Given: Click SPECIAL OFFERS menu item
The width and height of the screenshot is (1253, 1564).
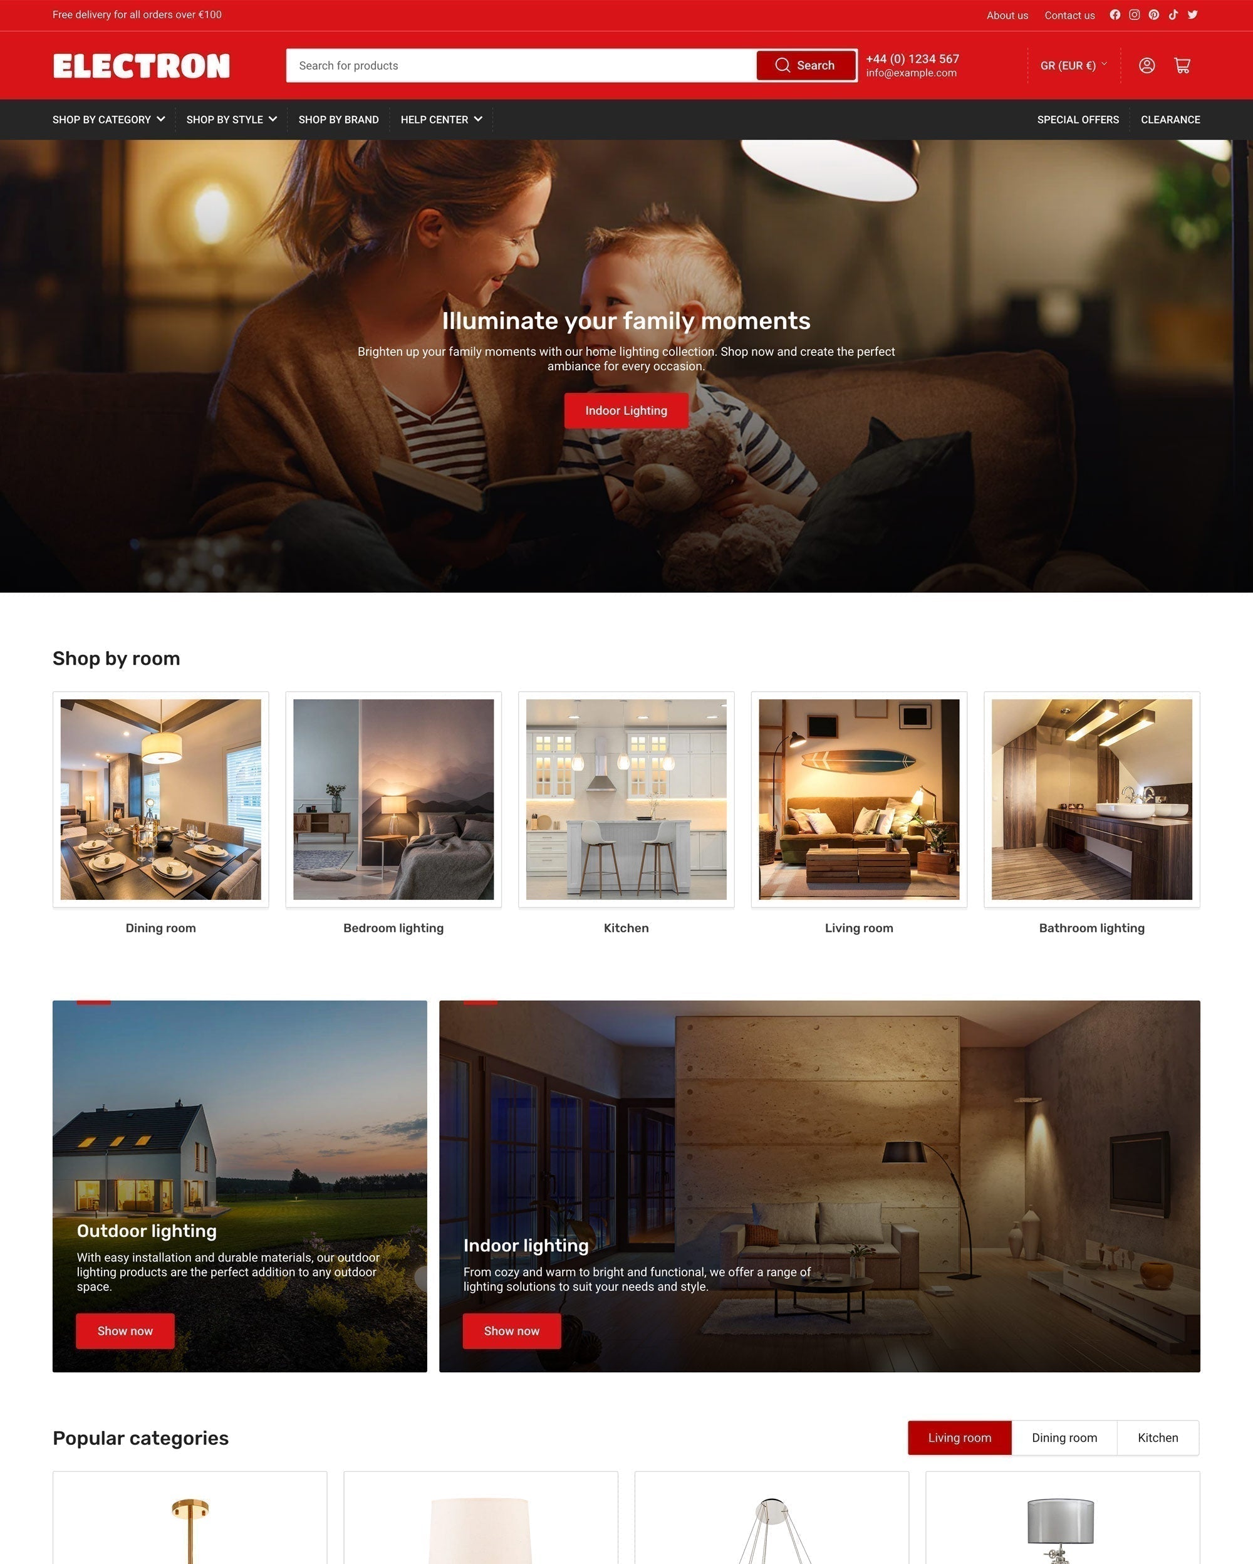Looking at the screenshot, I should (x=1078, y=119).
